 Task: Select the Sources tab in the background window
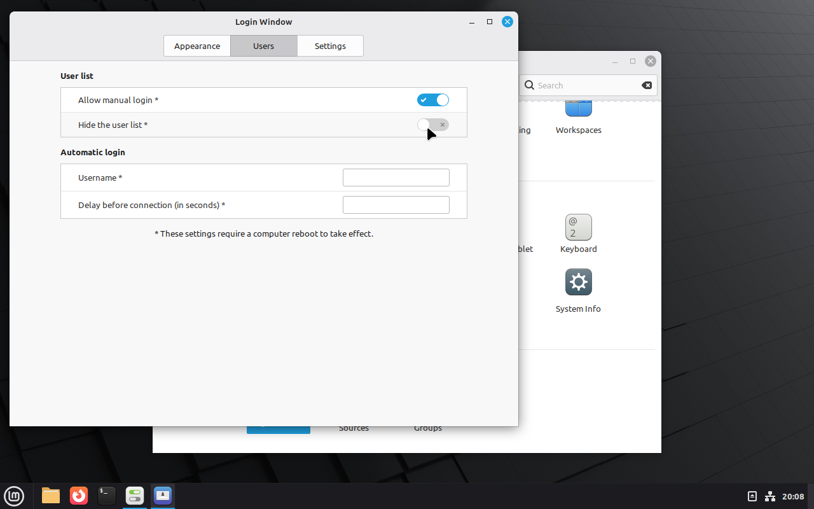(354, 428)
